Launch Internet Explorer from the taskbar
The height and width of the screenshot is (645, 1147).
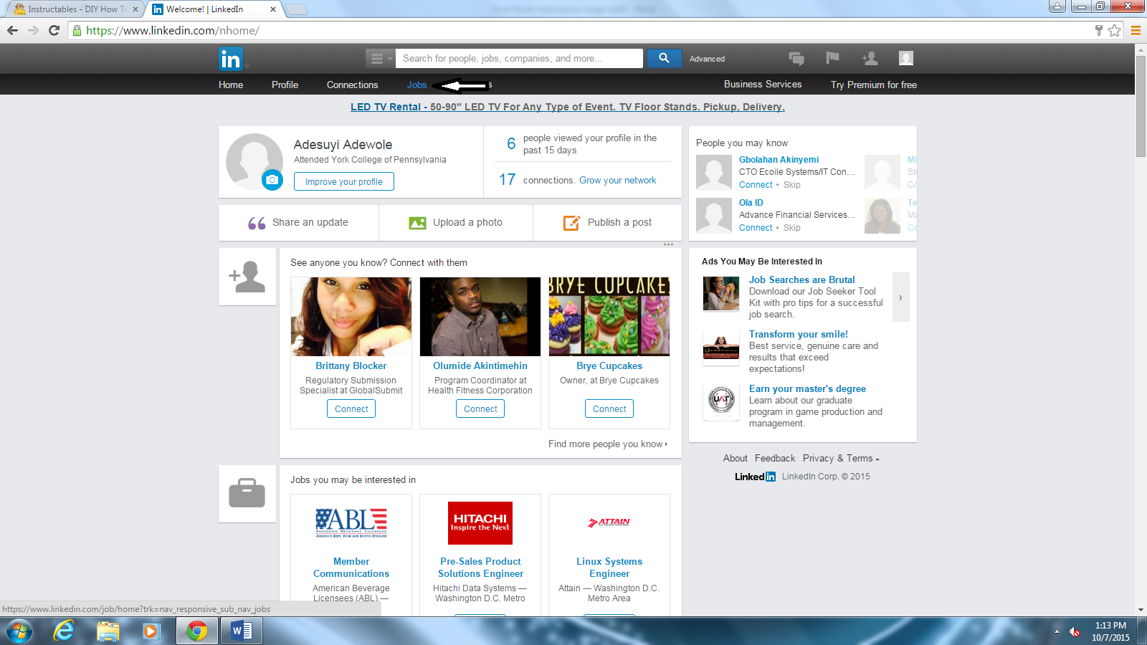tap(65, 631)
